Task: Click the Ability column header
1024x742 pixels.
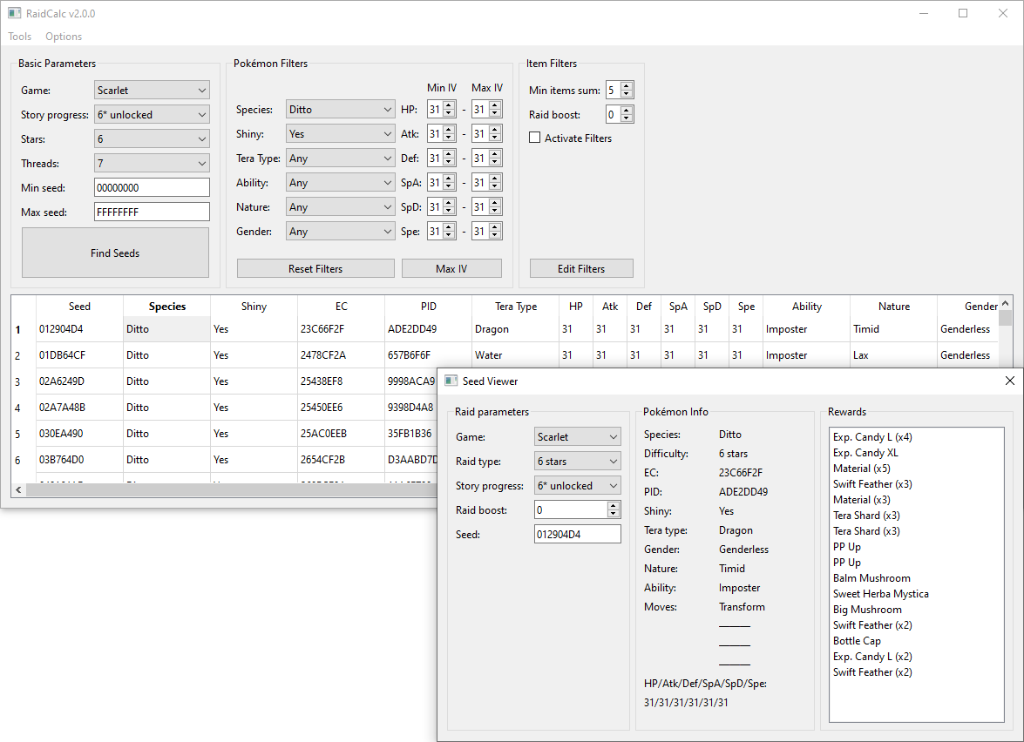Action: pos(806,306)
